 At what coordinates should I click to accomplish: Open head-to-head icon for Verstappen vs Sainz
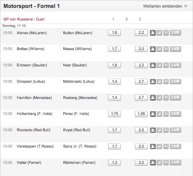pos(153,146)
